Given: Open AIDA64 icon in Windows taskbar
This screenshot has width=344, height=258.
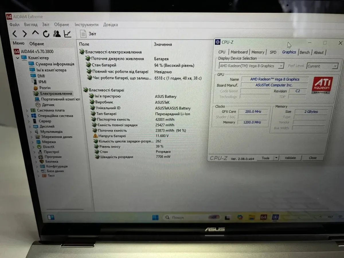Looking at the screenshot, I should tap(263, 217).
